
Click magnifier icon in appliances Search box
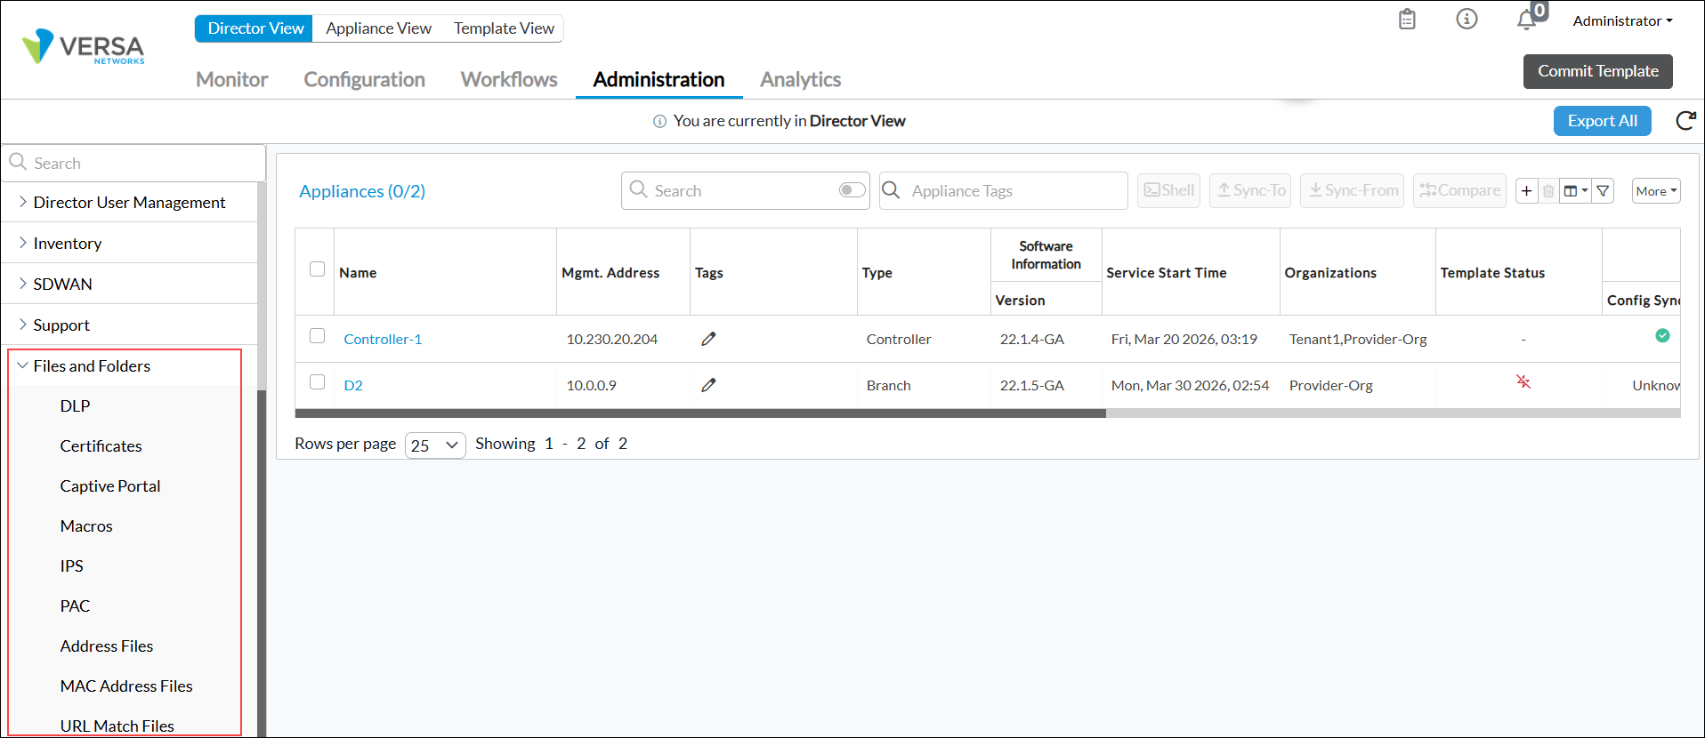pyautogui.click(x=638, y=189)
